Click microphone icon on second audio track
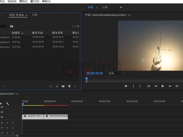Image resolution: width=183 pixels, height=137 pixels. pyautogui.click(x=13, y=128)
